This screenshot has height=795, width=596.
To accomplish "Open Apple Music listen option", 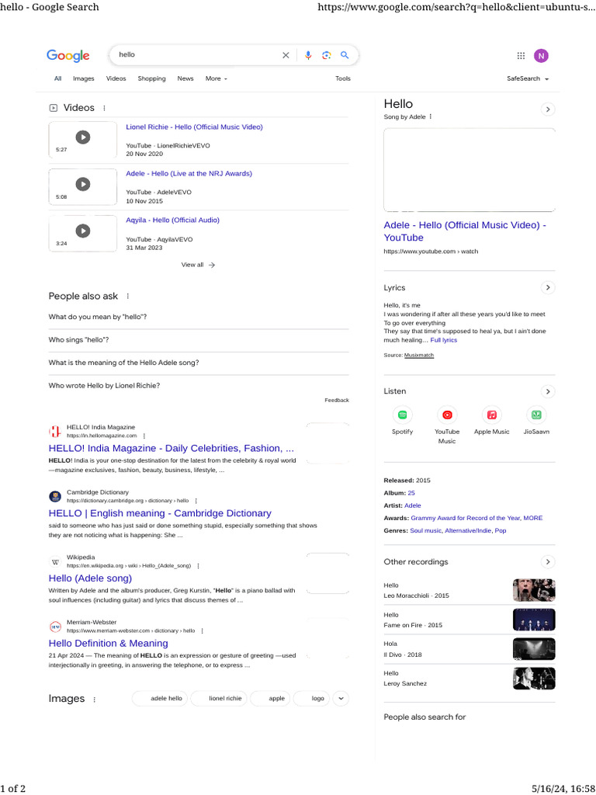I will click(491, 415).
